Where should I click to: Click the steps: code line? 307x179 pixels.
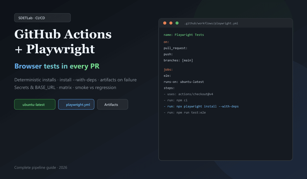pyautogui.click(x=169, y=88)
